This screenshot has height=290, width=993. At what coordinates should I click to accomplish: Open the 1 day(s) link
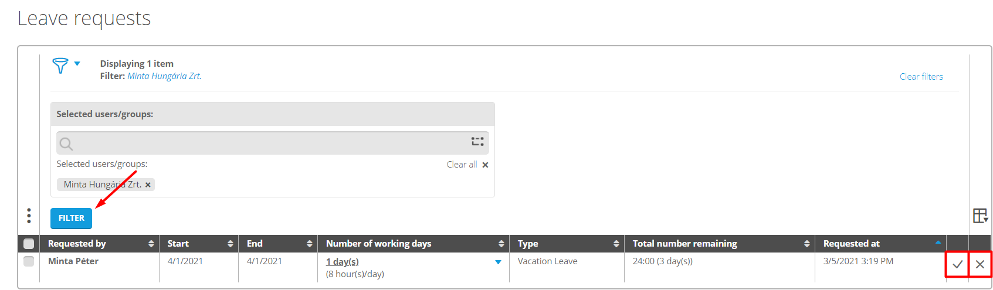342,261
